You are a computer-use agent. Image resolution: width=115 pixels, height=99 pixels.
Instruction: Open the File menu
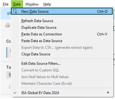pyautogui.click(x=6, y=4)
